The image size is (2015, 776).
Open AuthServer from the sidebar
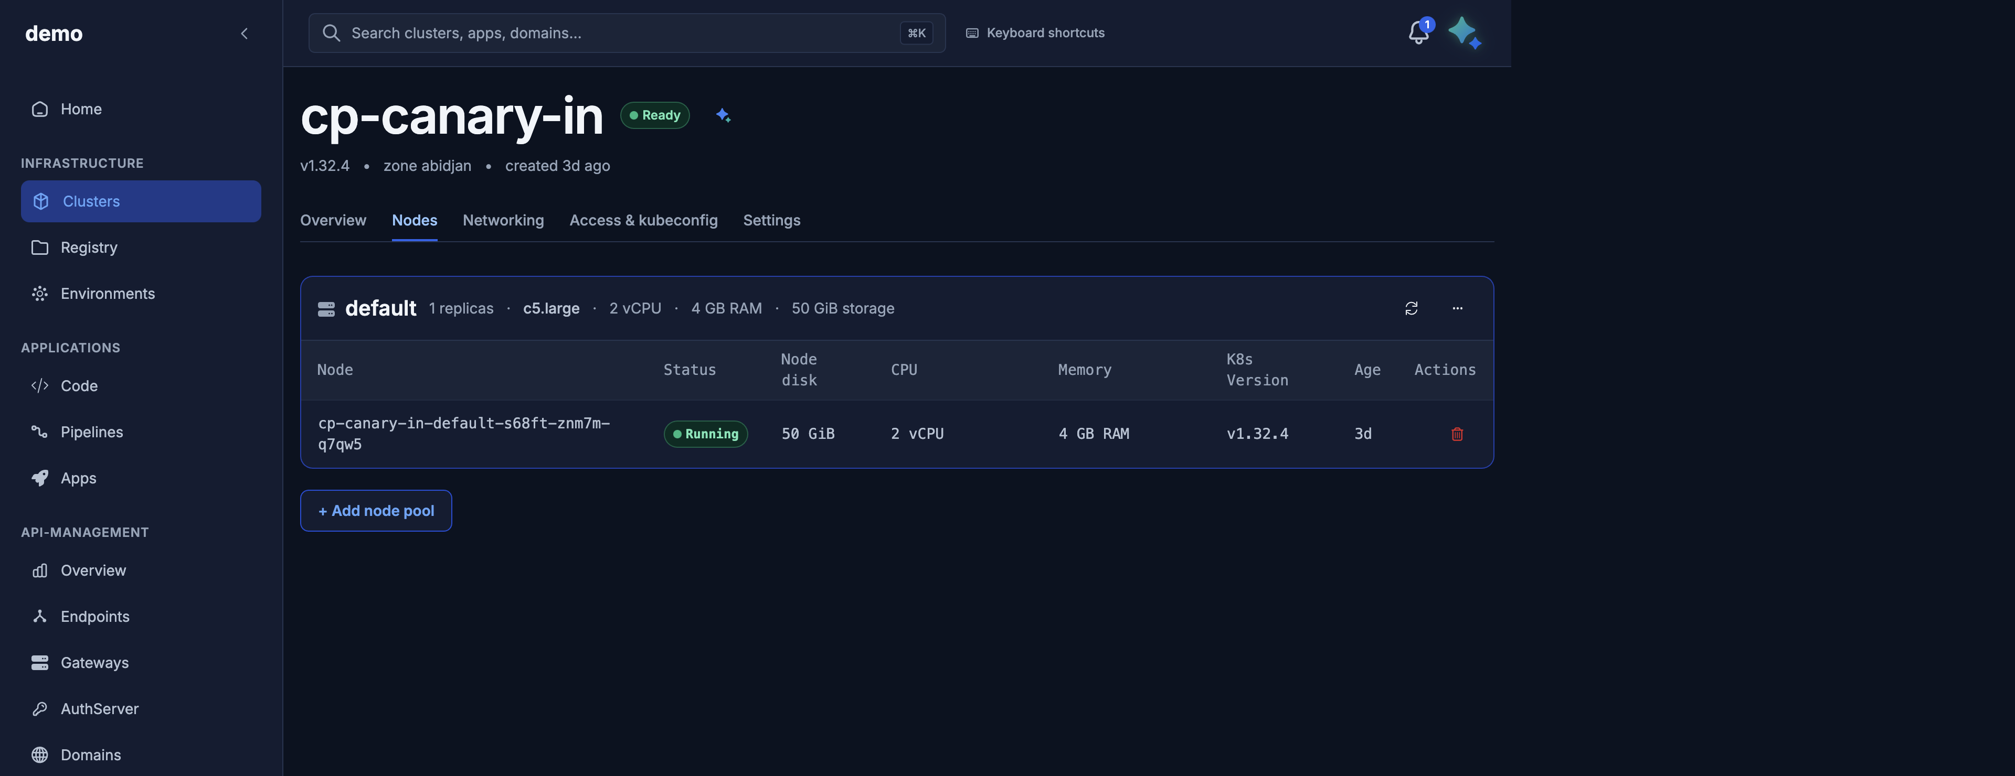[141, 708]
